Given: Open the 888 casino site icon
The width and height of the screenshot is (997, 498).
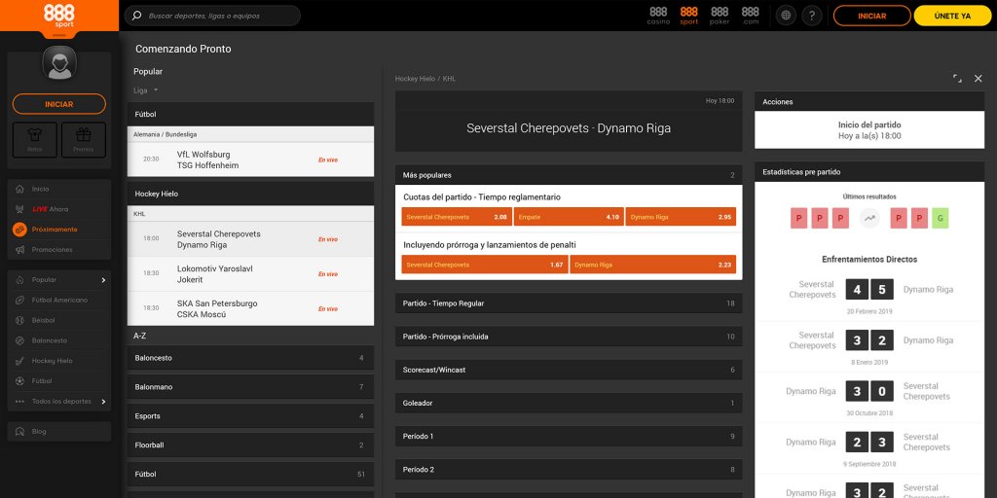Looking at the screenshot, I should [658, 16].
